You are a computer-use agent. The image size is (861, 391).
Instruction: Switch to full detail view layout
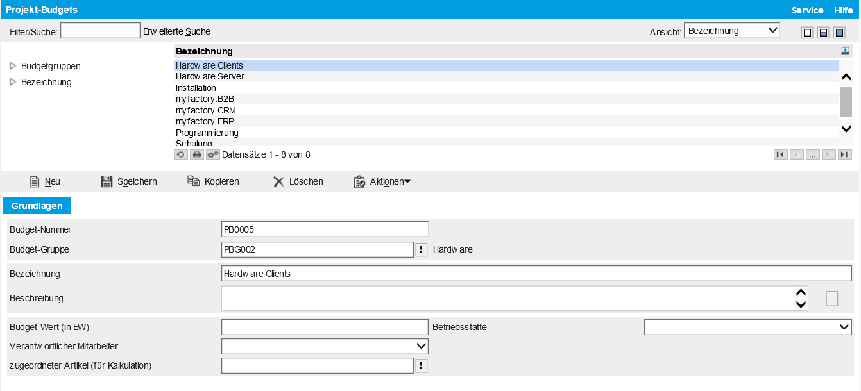pos(839,33)
